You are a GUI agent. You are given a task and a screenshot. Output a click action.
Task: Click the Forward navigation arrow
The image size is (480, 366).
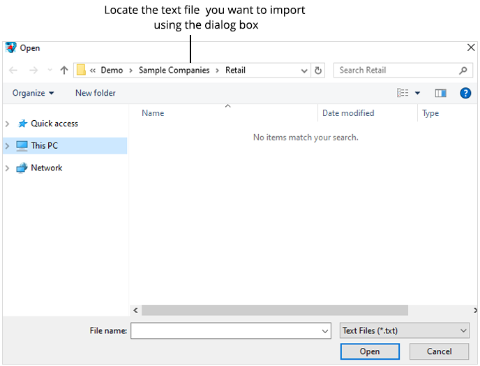click(33, 71)
